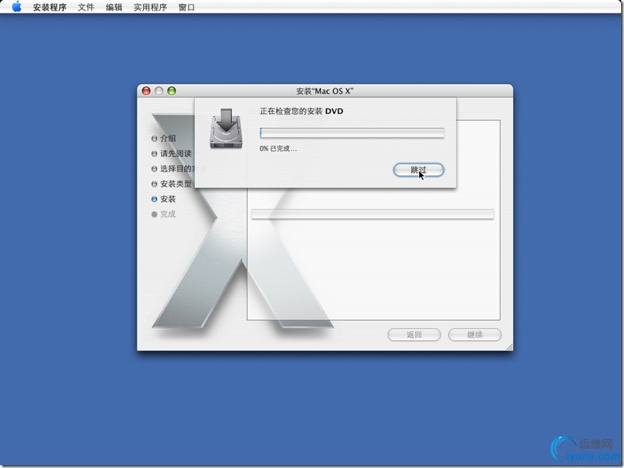Click the 正在检查您的安装 DVD heading
Viewport: 624px width, 468px height.
point(301,112)
